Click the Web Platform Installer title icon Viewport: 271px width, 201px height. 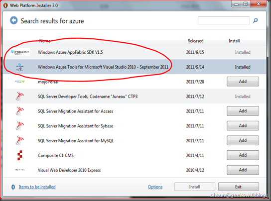tap(5, 5)
